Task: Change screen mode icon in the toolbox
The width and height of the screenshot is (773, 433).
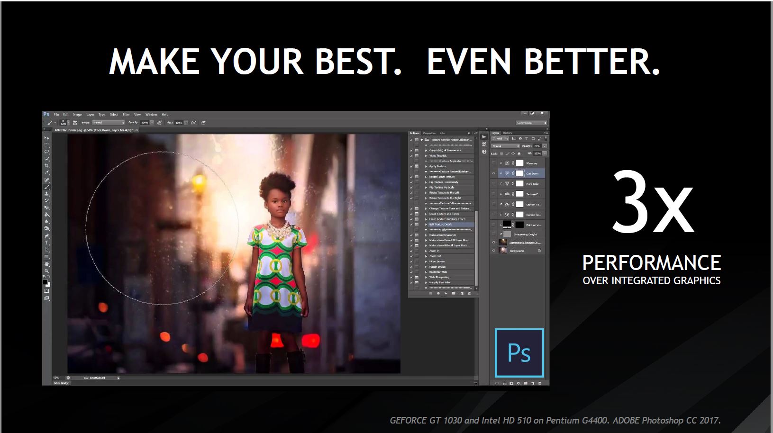Action: (46, 298)
